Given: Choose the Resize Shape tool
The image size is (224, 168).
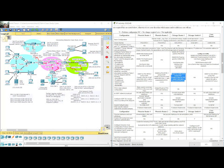Looking at the screenshot, I should click(107, 62).
